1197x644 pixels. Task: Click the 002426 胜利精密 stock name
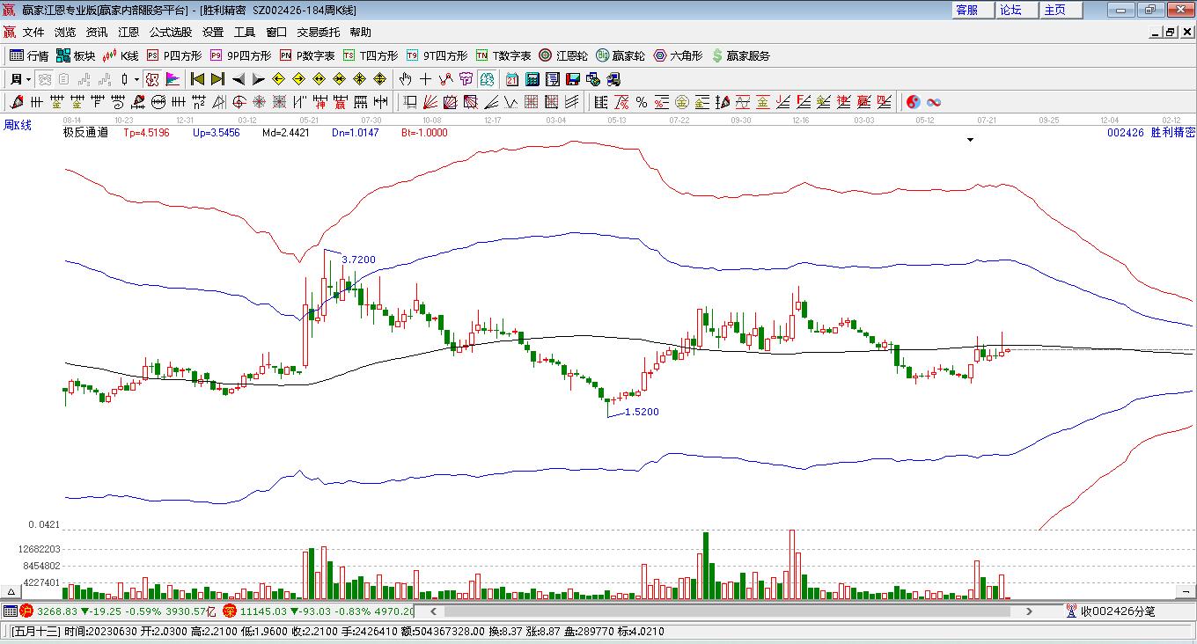pyautogui.click(x=1150, y=133)
